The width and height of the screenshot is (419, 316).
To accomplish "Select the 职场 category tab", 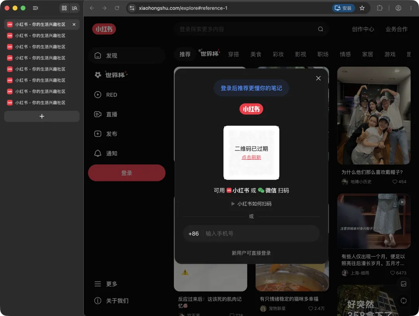I will pyautogui.click(x=323, y=54).
